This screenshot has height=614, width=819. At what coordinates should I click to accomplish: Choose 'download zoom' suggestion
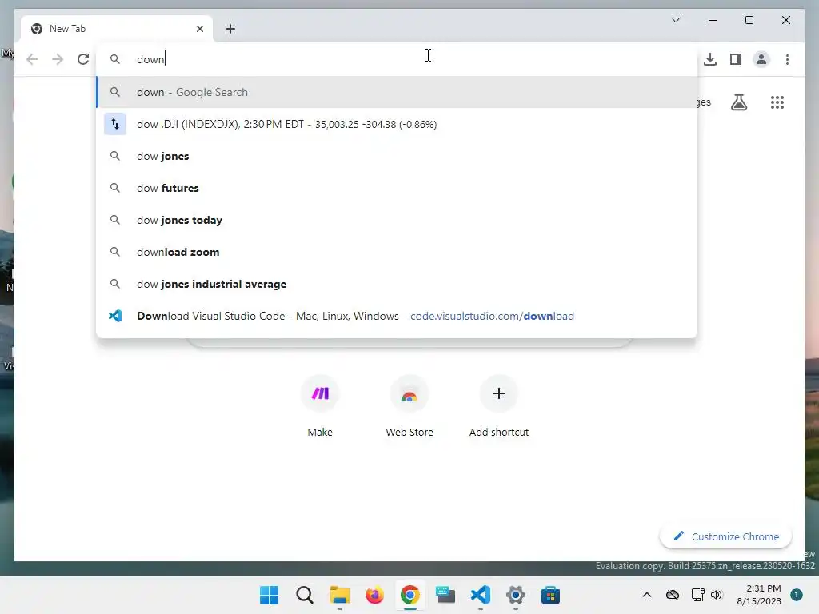click(397, 252)
